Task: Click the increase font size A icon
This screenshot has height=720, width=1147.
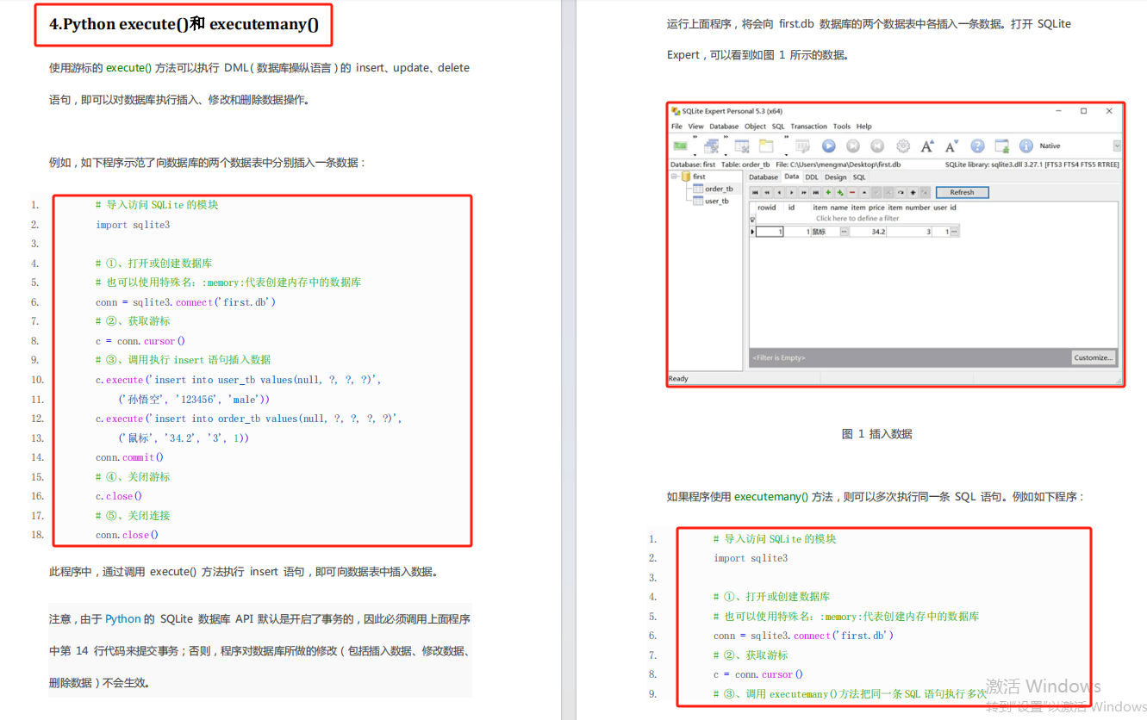Action: [x=926, y=146]
